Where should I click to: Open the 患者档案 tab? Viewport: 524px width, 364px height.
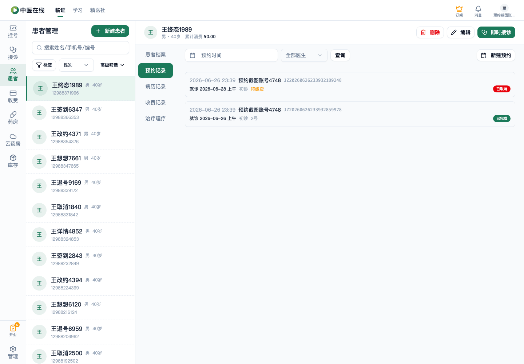[155, 55]
